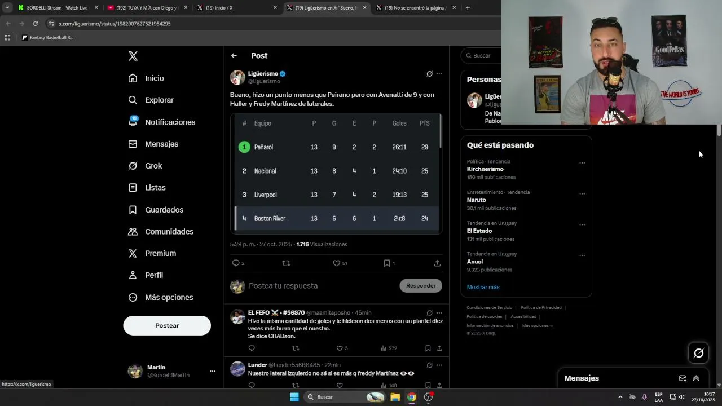The height and width of the screenshot is (406, 722).
Task: Click the Boston River table row
Action: 337,219
